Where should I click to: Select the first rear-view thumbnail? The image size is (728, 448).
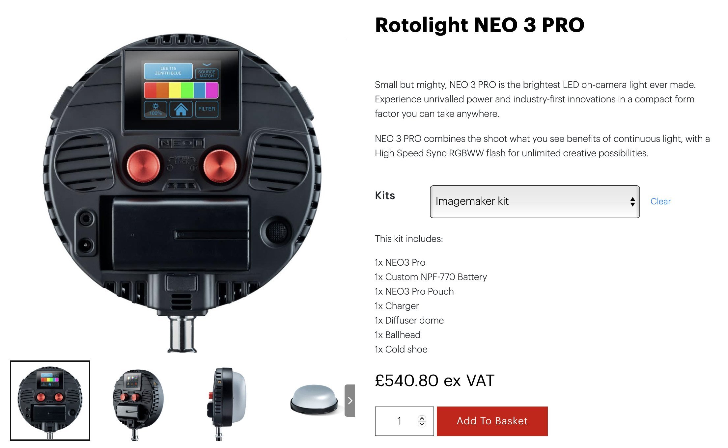pyautogui.click(x=50, y=400)
